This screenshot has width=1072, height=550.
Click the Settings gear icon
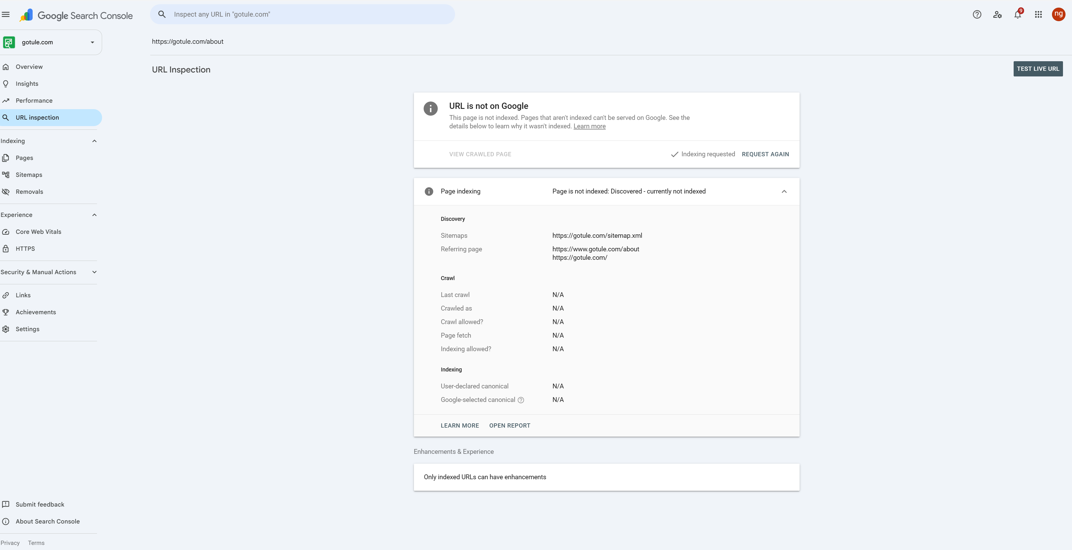(6, 329)
